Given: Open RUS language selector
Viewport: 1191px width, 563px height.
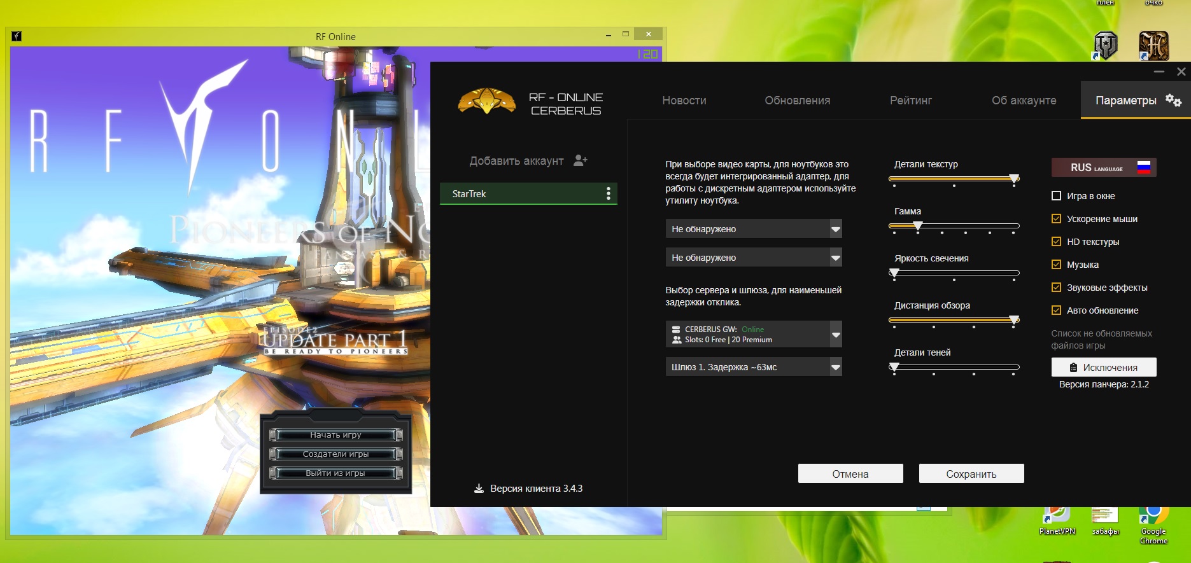Looking at the screenshot, I should click(x=1104, y=167).
